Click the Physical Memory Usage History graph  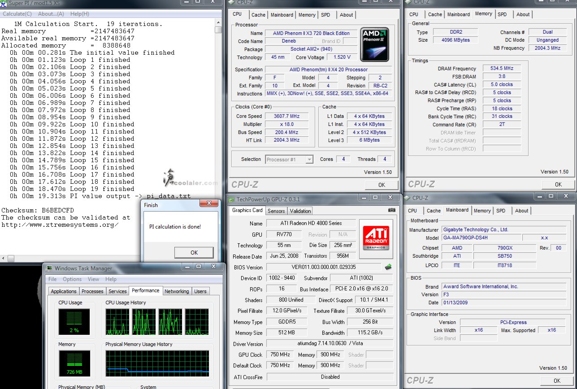coord(157,363)
